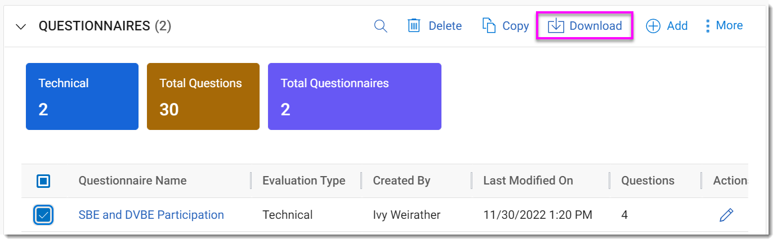This screenshot has height=243, width=777.
Task: Click the Download arrow icon
Action: tap(556, 26)
